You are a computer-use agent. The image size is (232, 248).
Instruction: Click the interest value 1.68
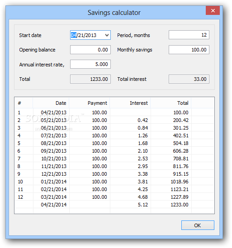pos(143,143)
